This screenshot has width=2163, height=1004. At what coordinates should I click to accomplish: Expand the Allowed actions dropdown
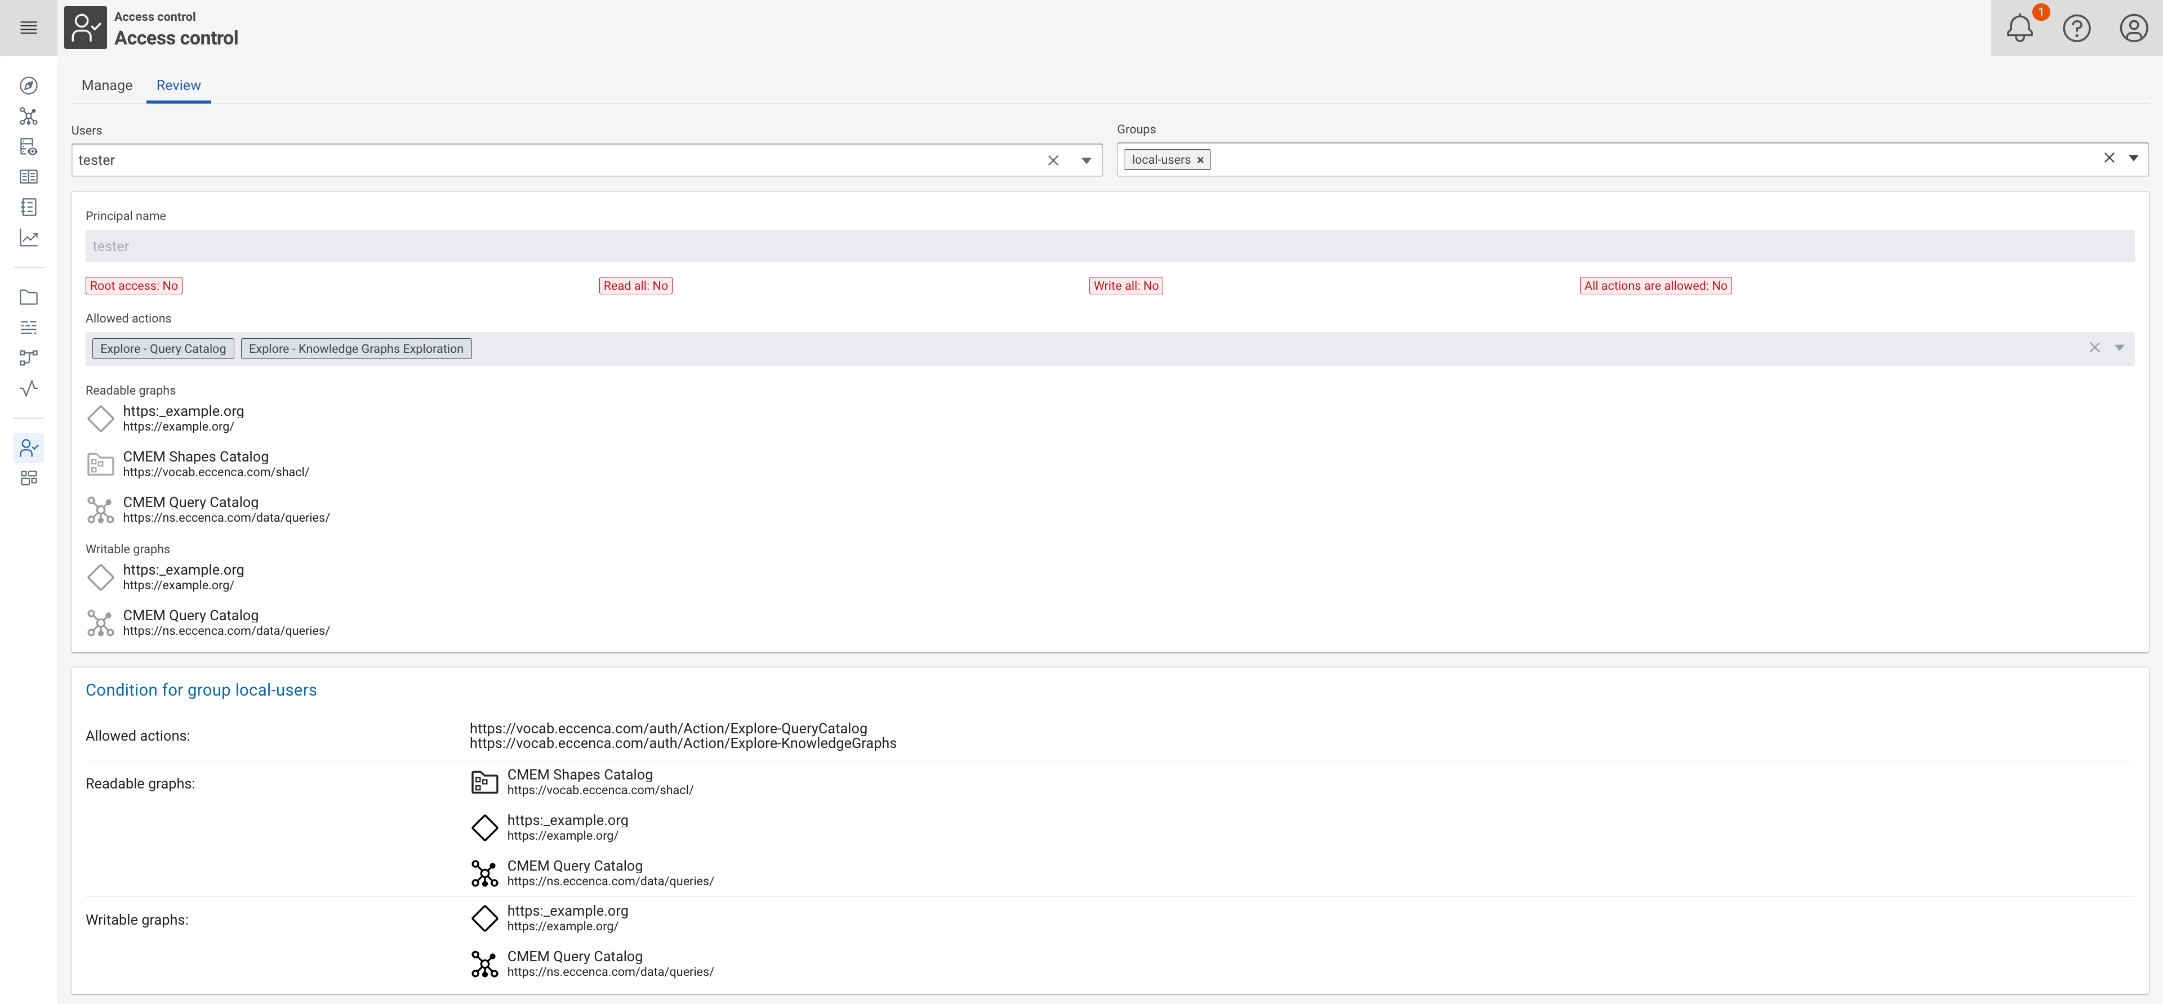2119,348
